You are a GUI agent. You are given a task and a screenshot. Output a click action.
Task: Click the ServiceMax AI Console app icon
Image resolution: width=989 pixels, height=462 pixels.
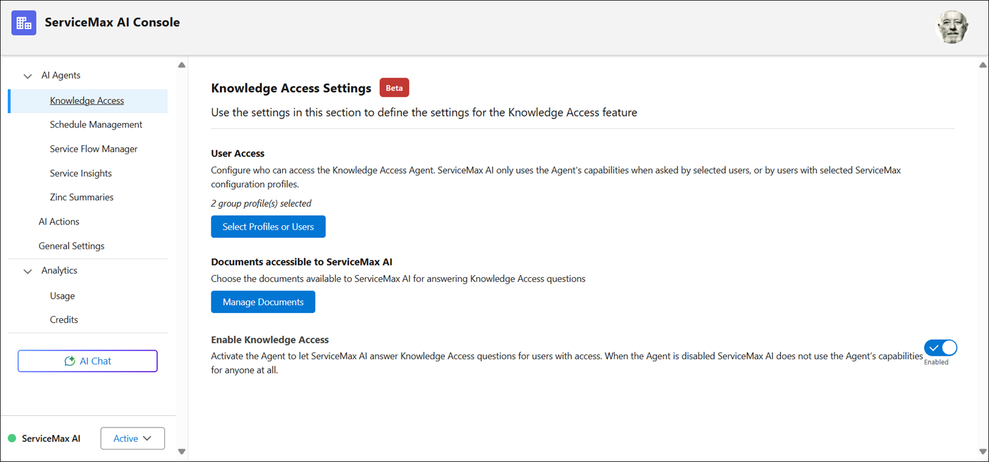click(24, 23)
